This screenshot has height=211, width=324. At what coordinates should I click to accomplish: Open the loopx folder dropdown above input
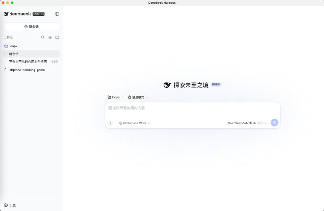(115, 97)
